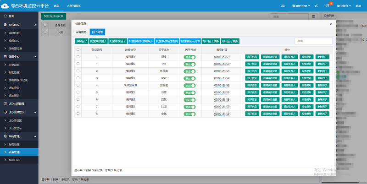367x184 pixels.
Task: Close the 设备信息 dialog with X
Action: point(331,23)
